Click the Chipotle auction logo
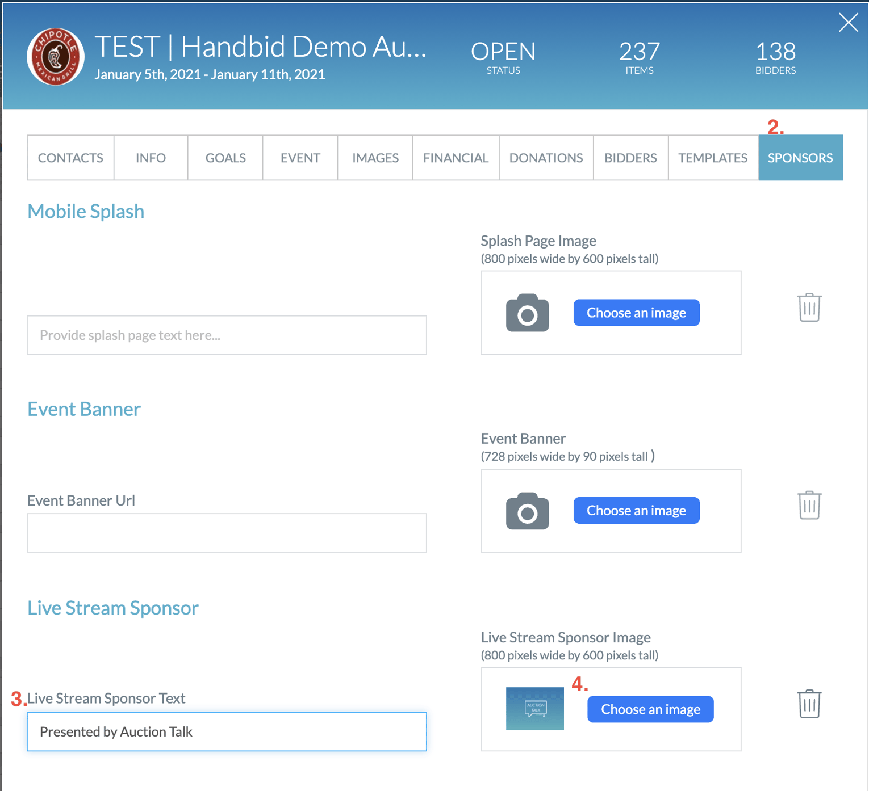Viewport: 869px width, 791px height. [56, 57]
